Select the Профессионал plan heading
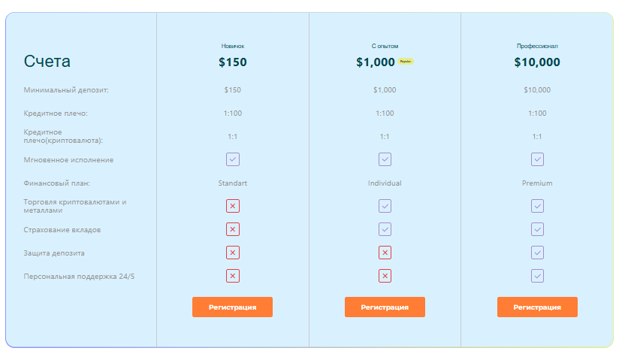The image size is (622, 354). [537, 46]
